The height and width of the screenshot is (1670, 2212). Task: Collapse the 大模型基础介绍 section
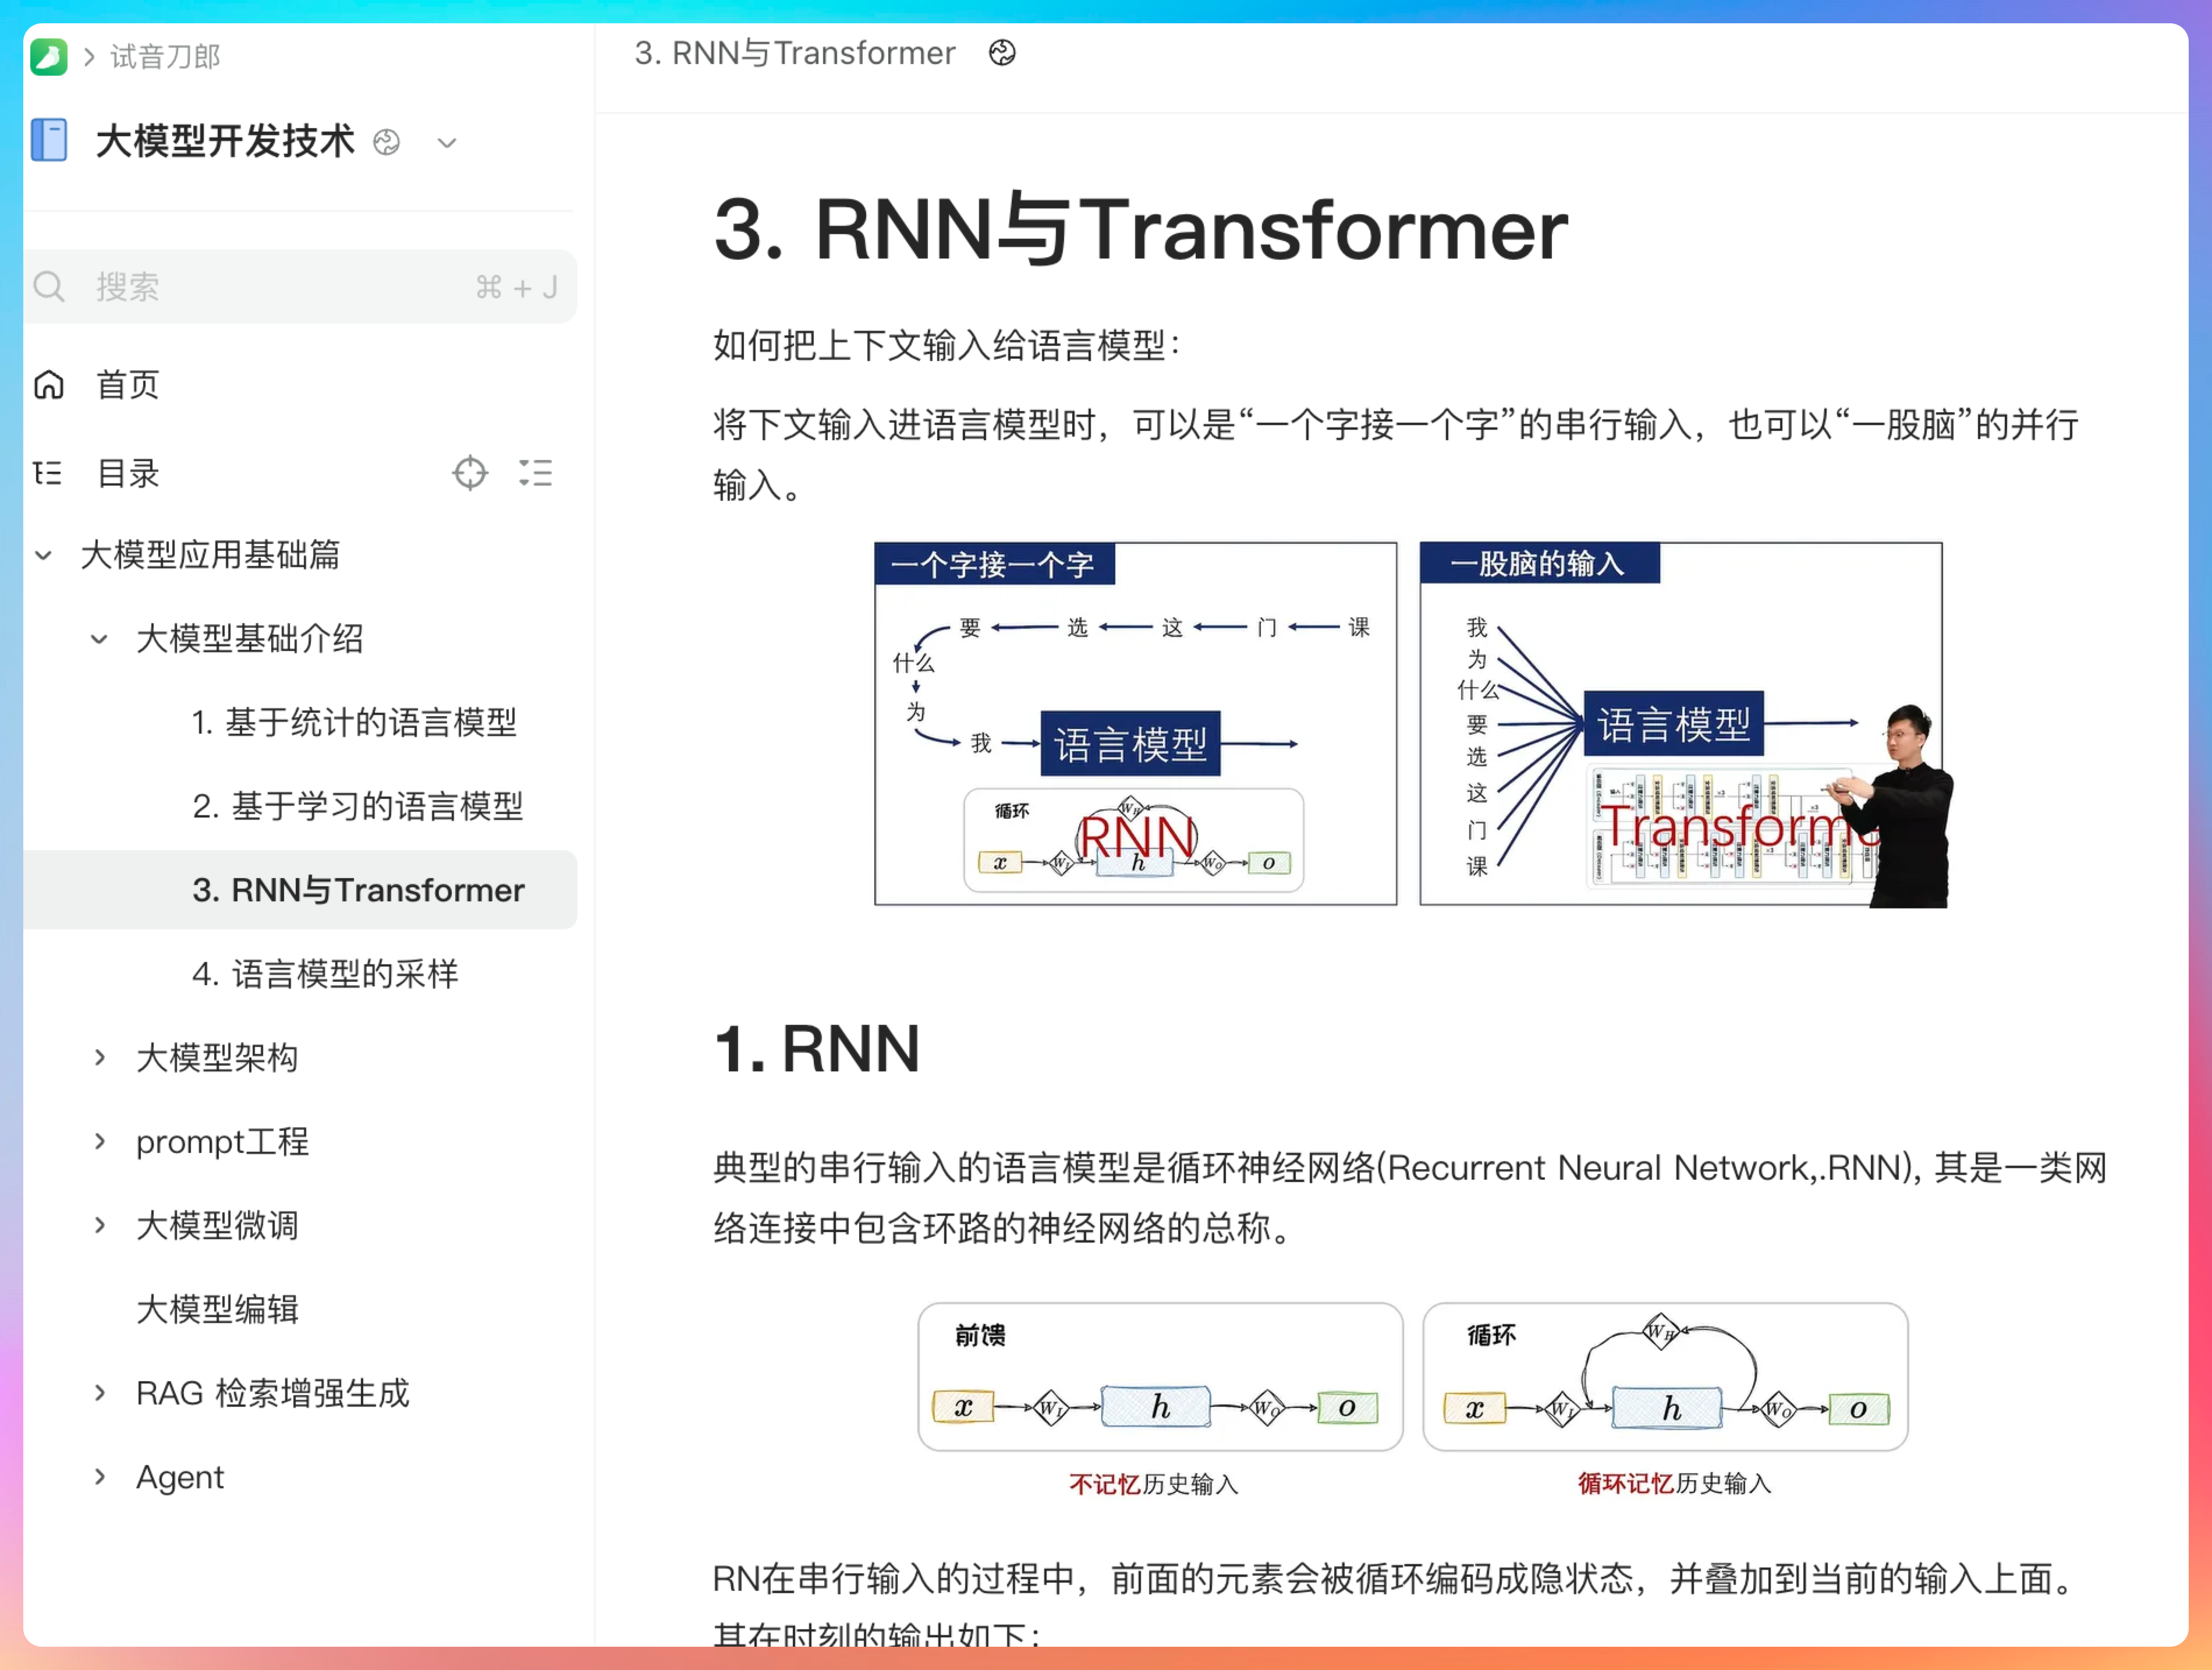pyautogui.click(x=99, y=638)
